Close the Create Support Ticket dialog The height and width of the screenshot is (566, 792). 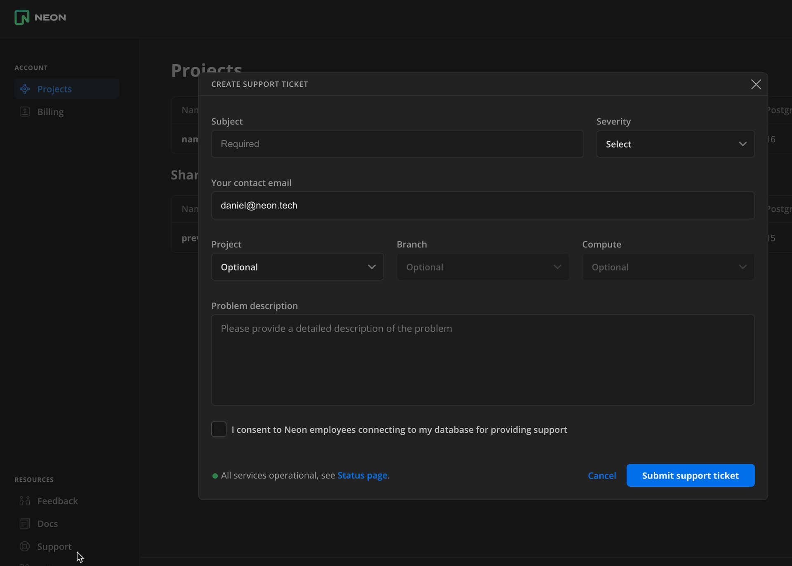(x=756, y=84)
